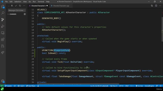Open the Manage gear icon

tap(3, 81)
